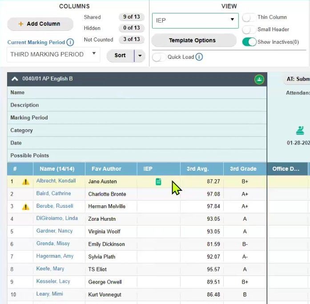Open Kendall Albrecht's IEP document icon
This screenshot has height=304, width=310.
coord(158,181)
